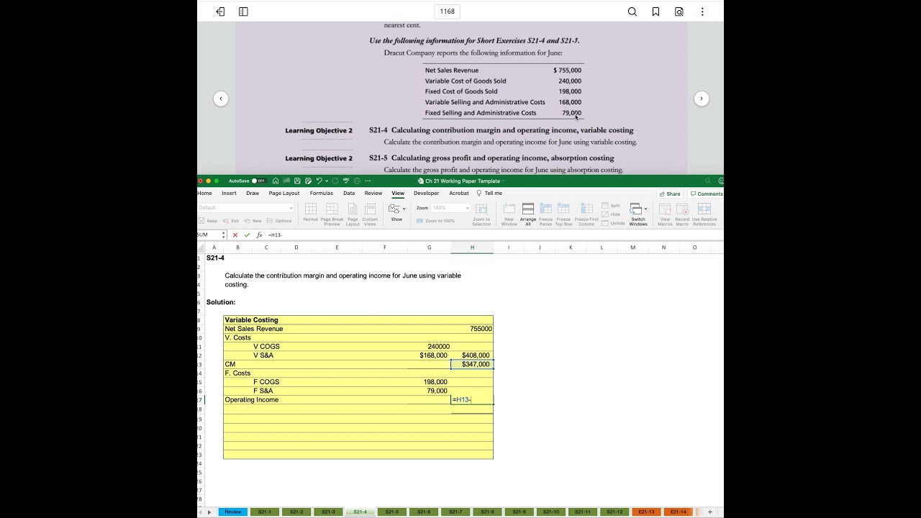Open the Acrobat ribbon tab
The image size is (921, 518).
459,193
